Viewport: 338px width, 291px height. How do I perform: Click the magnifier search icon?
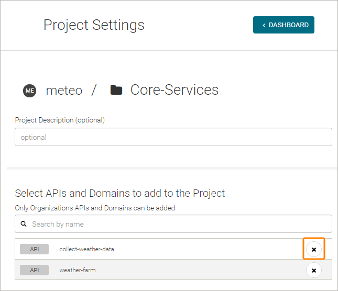point(24,224)
